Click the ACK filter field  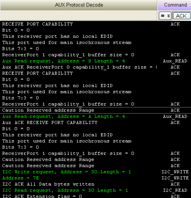[x=181, y=16]
